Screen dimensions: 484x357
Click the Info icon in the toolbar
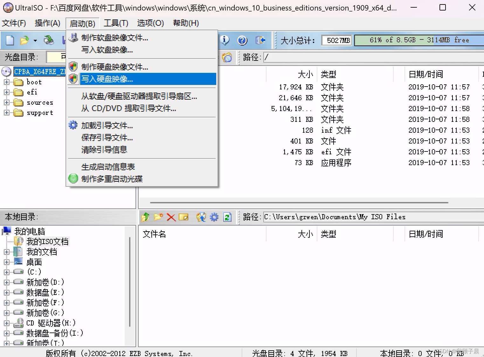(x=225, y=40)
